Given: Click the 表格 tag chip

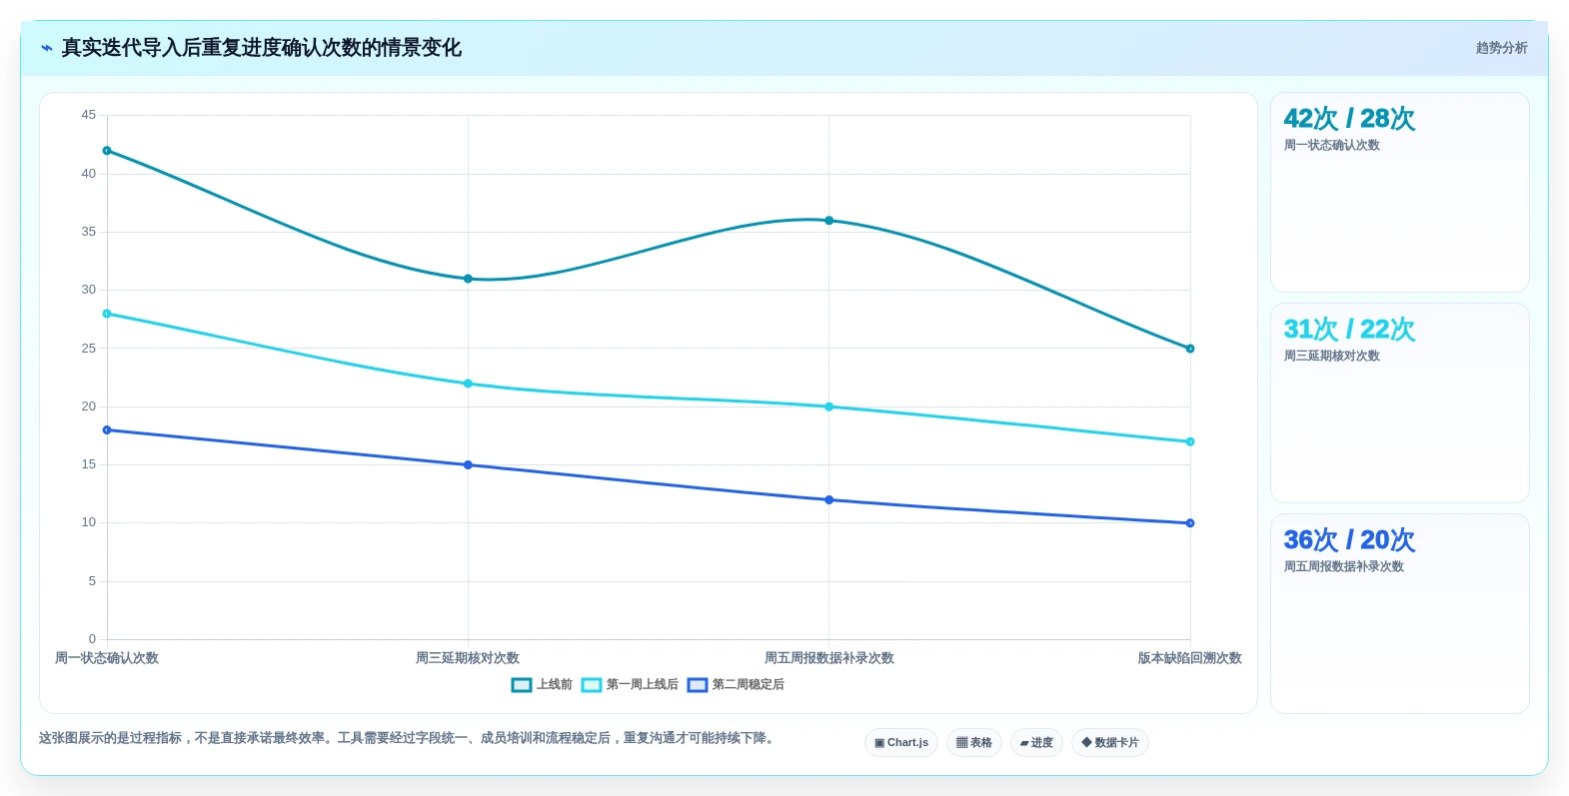Looking at the screenshot, I should point(974,743).
